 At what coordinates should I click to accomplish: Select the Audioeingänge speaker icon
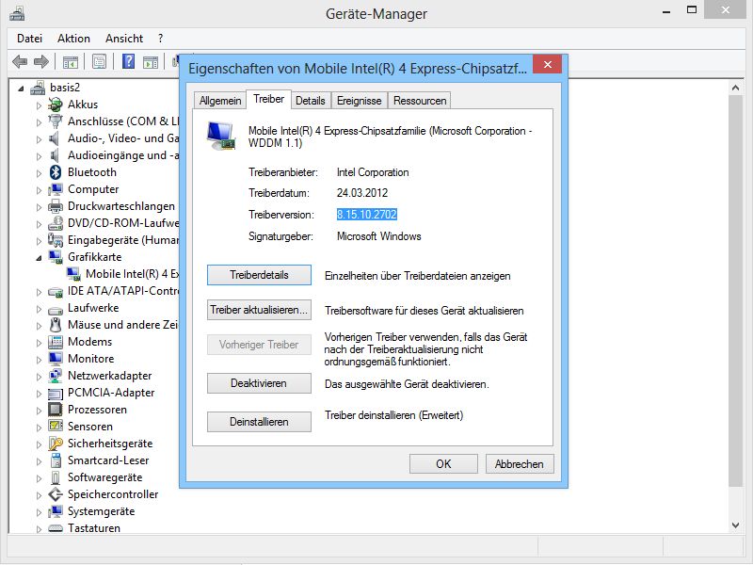pos(55,155)
